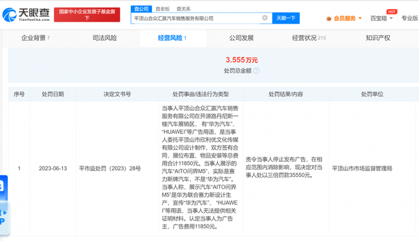Switch to the 司法风险 tab
This screenshot has height=241, width=419.
click(x=105, y=38)
